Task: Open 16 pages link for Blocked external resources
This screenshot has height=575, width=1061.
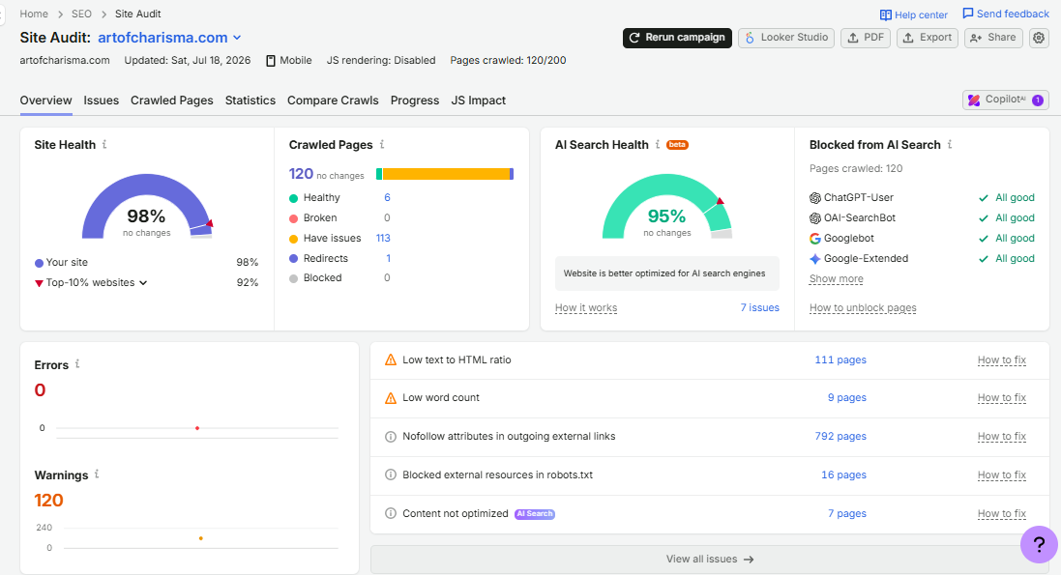Action: point(843,474)
